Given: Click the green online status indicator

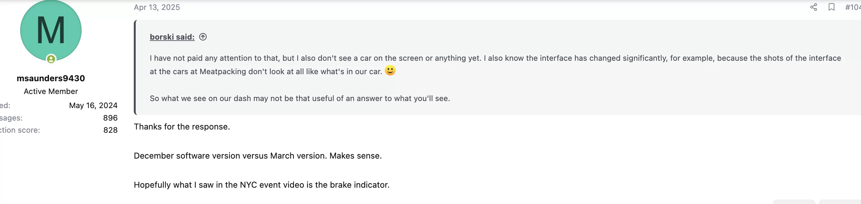Looking at the screenshot, I should coord(51,59).
